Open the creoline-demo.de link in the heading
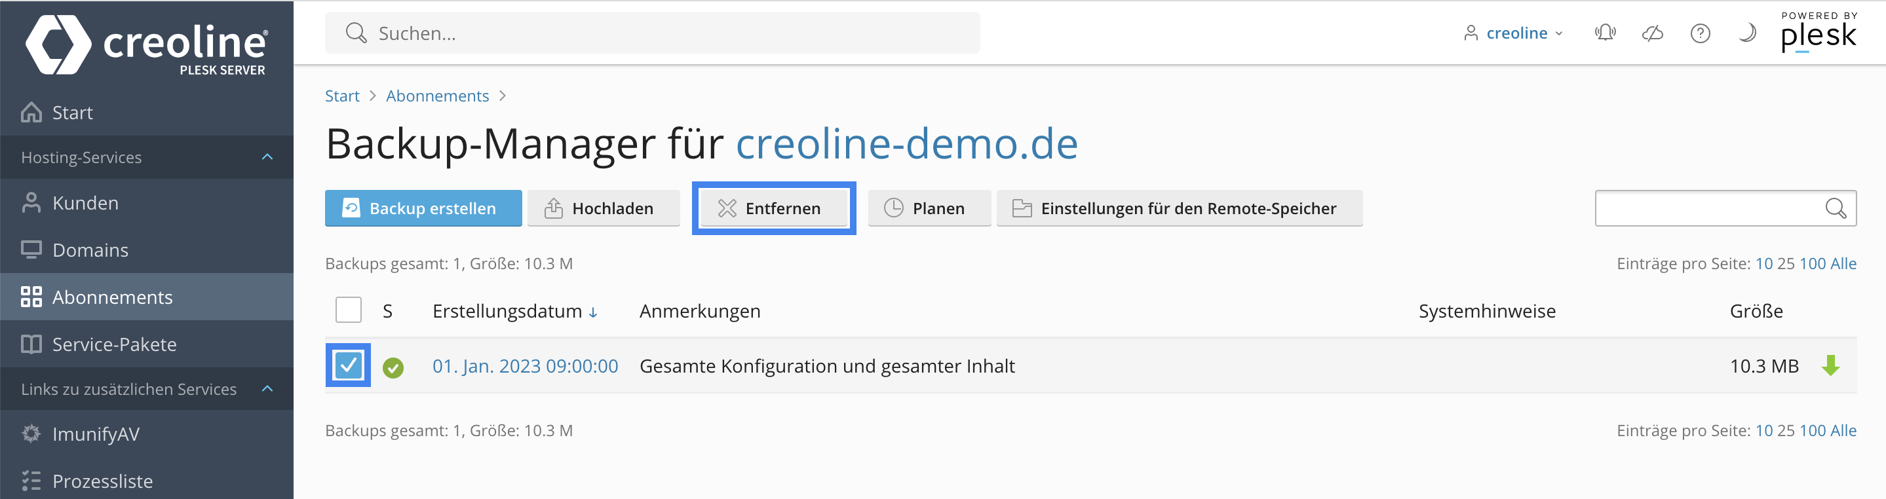The width and height of the screenshot is (1886, 499). click(x=906, y=143)
